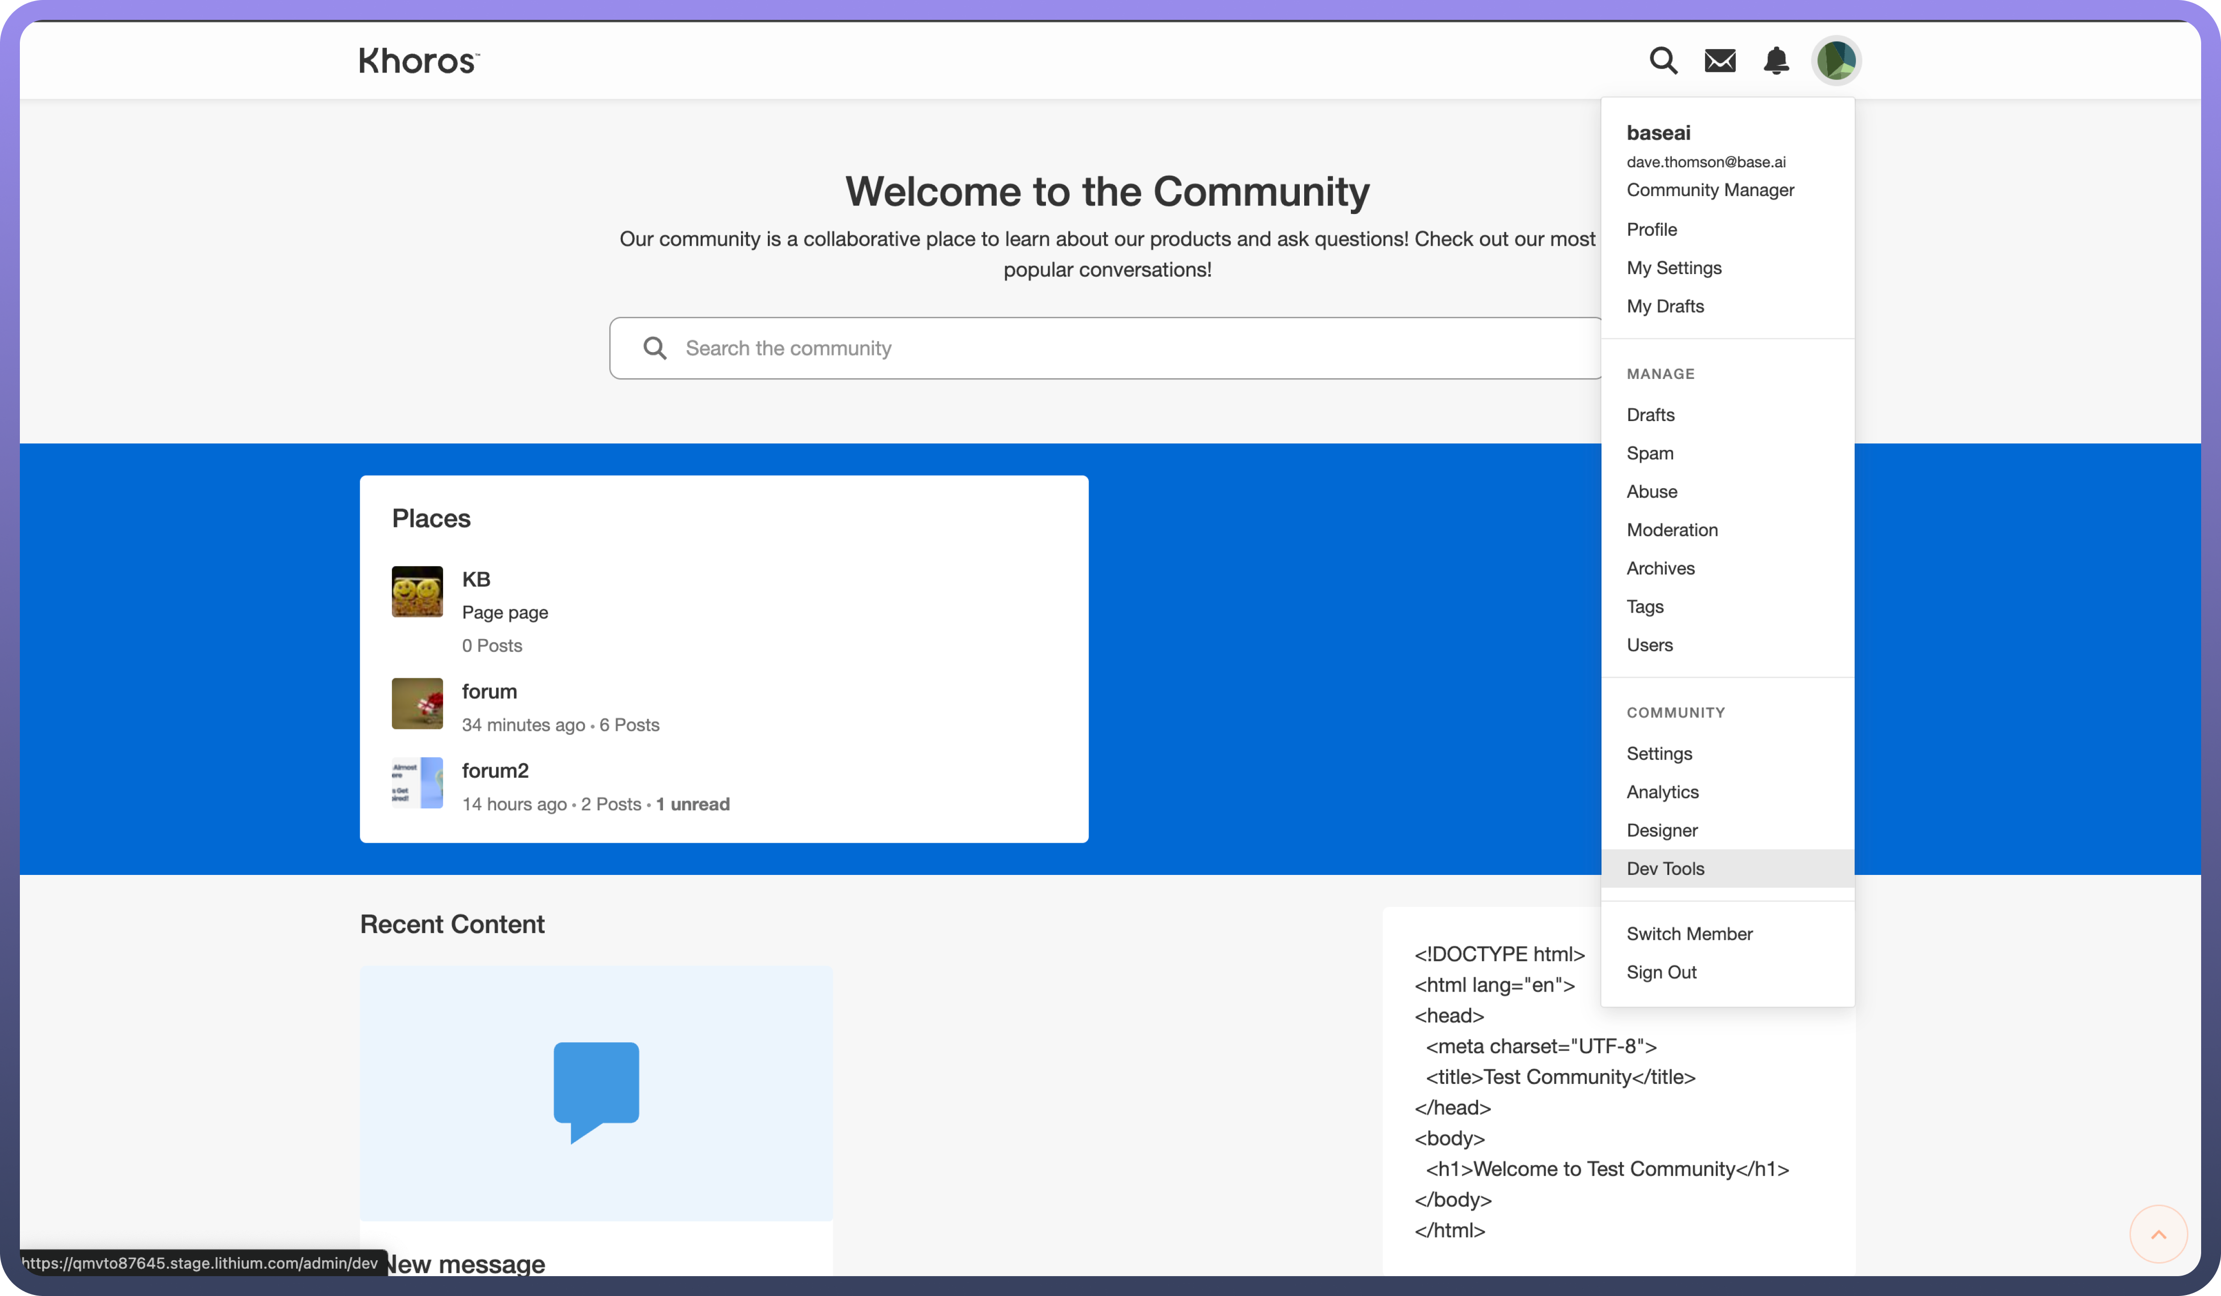Screen dimensions: 2221x1296
Task: Open the forum2 place link
Action: 495,771
